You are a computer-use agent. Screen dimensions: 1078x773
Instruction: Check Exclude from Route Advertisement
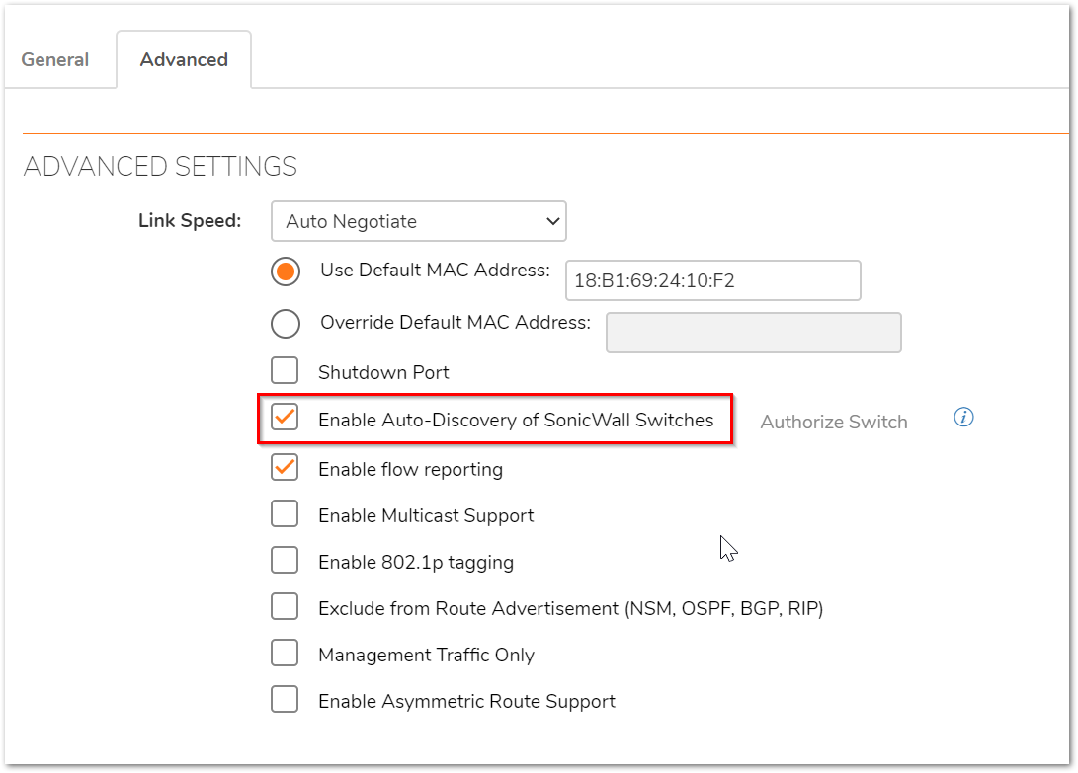click(285, 607)
